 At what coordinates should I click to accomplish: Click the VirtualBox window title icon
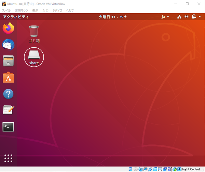4,4
